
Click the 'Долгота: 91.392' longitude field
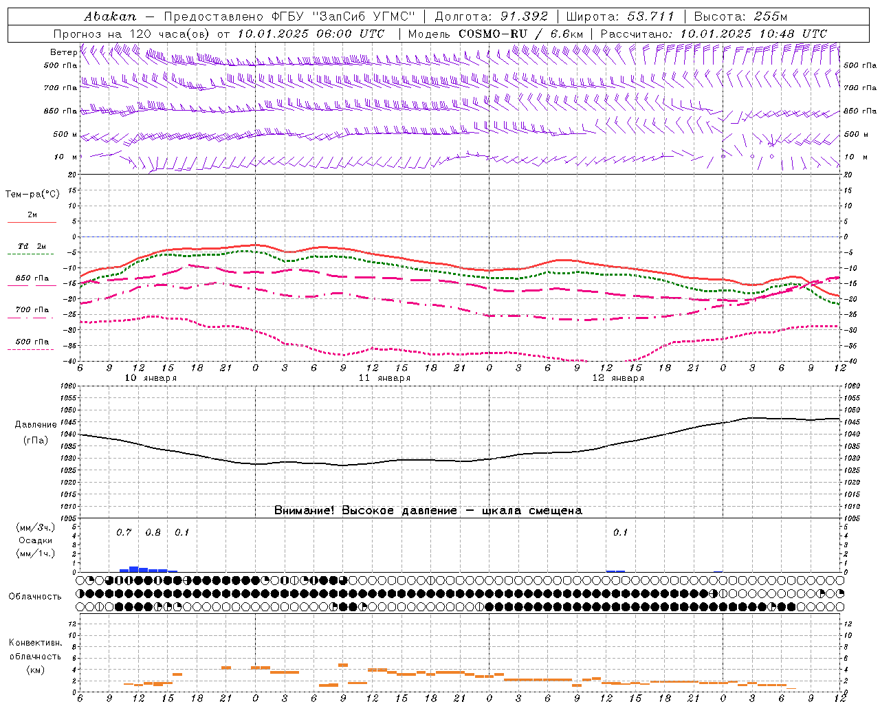tap(492, 16)
